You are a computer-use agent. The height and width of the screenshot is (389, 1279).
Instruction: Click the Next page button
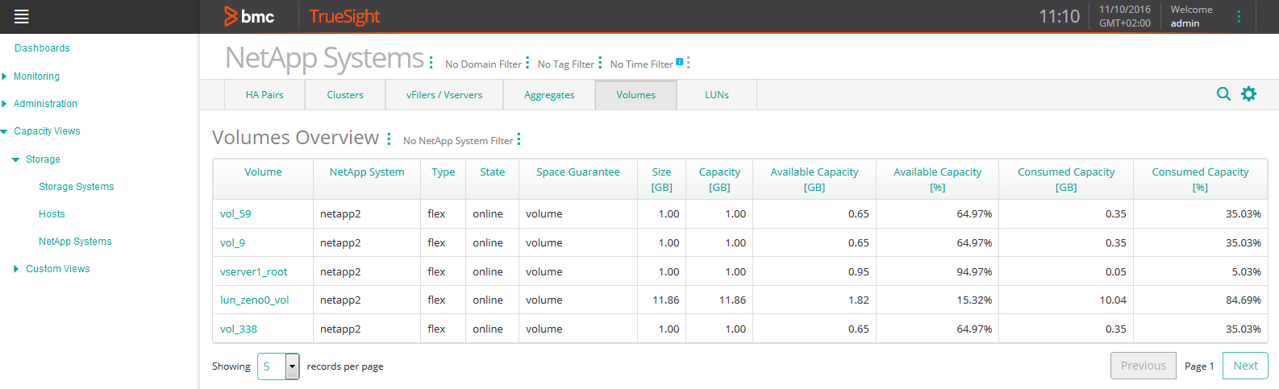click(x=1245, y=366)
